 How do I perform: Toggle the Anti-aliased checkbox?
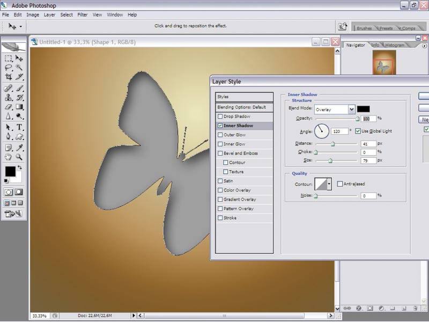click(x=340, y=184)
